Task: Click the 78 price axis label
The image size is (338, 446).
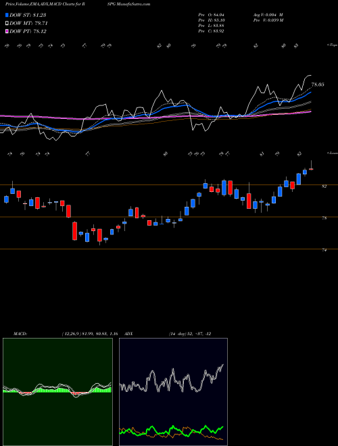Action: point(324,218)
